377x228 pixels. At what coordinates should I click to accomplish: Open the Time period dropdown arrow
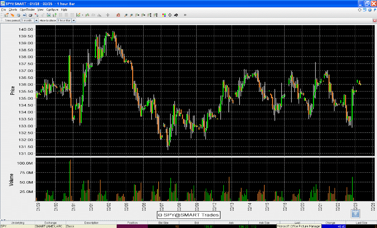click(x=36, y=21)
